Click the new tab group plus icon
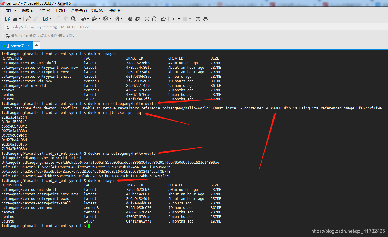The height and width of the screenshot is (237, 388). 173,19
